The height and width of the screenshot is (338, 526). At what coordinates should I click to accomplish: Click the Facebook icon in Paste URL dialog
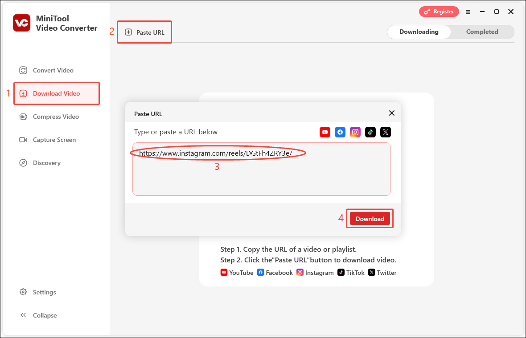(x=340, y=132)
